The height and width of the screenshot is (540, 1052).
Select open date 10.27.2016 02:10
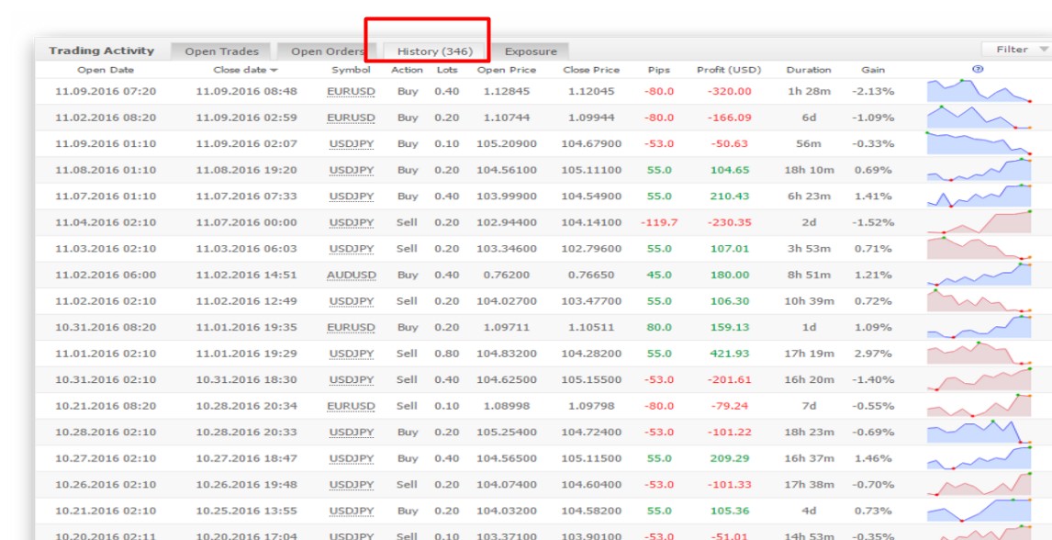click(106, 458)
